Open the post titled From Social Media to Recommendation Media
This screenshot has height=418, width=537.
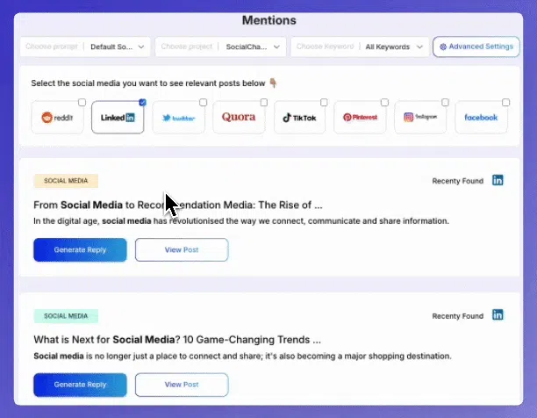(182, 249)
